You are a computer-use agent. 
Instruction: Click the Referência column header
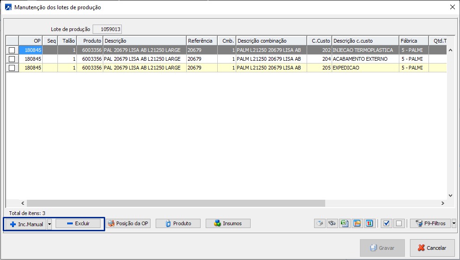202,41
